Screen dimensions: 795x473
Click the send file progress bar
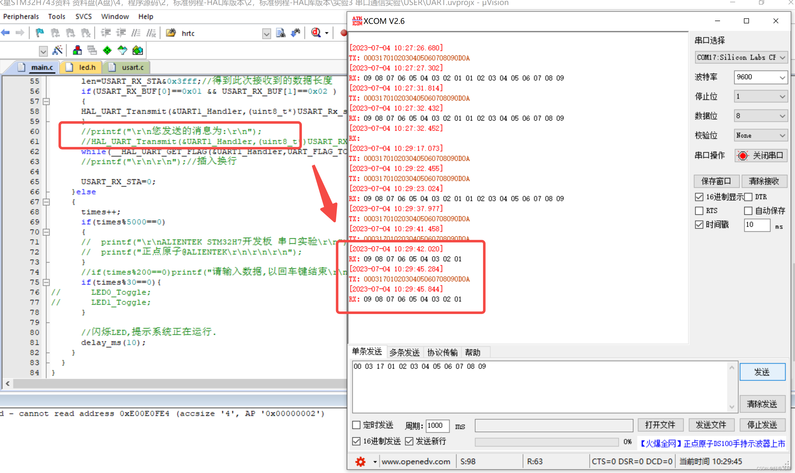(x=547, y=442)
